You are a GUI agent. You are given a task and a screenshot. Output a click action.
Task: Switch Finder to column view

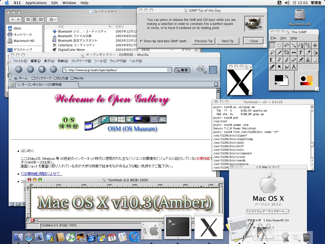coord(41,19)
